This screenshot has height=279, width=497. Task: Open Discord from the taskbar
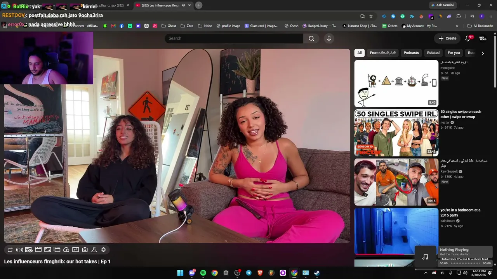192,273
